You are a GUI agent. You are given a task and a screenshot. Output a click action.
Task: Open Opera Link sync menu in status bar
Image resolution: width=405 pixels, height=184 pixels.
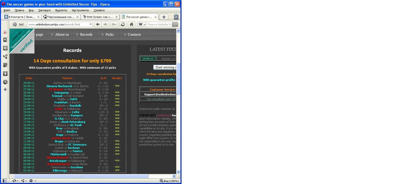tap(15, 181)
